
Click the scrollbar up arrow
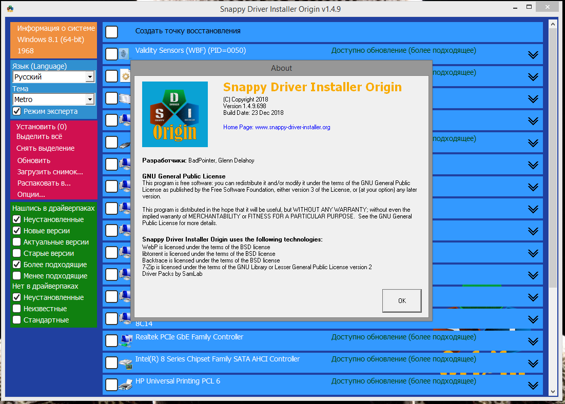[553, 25]
